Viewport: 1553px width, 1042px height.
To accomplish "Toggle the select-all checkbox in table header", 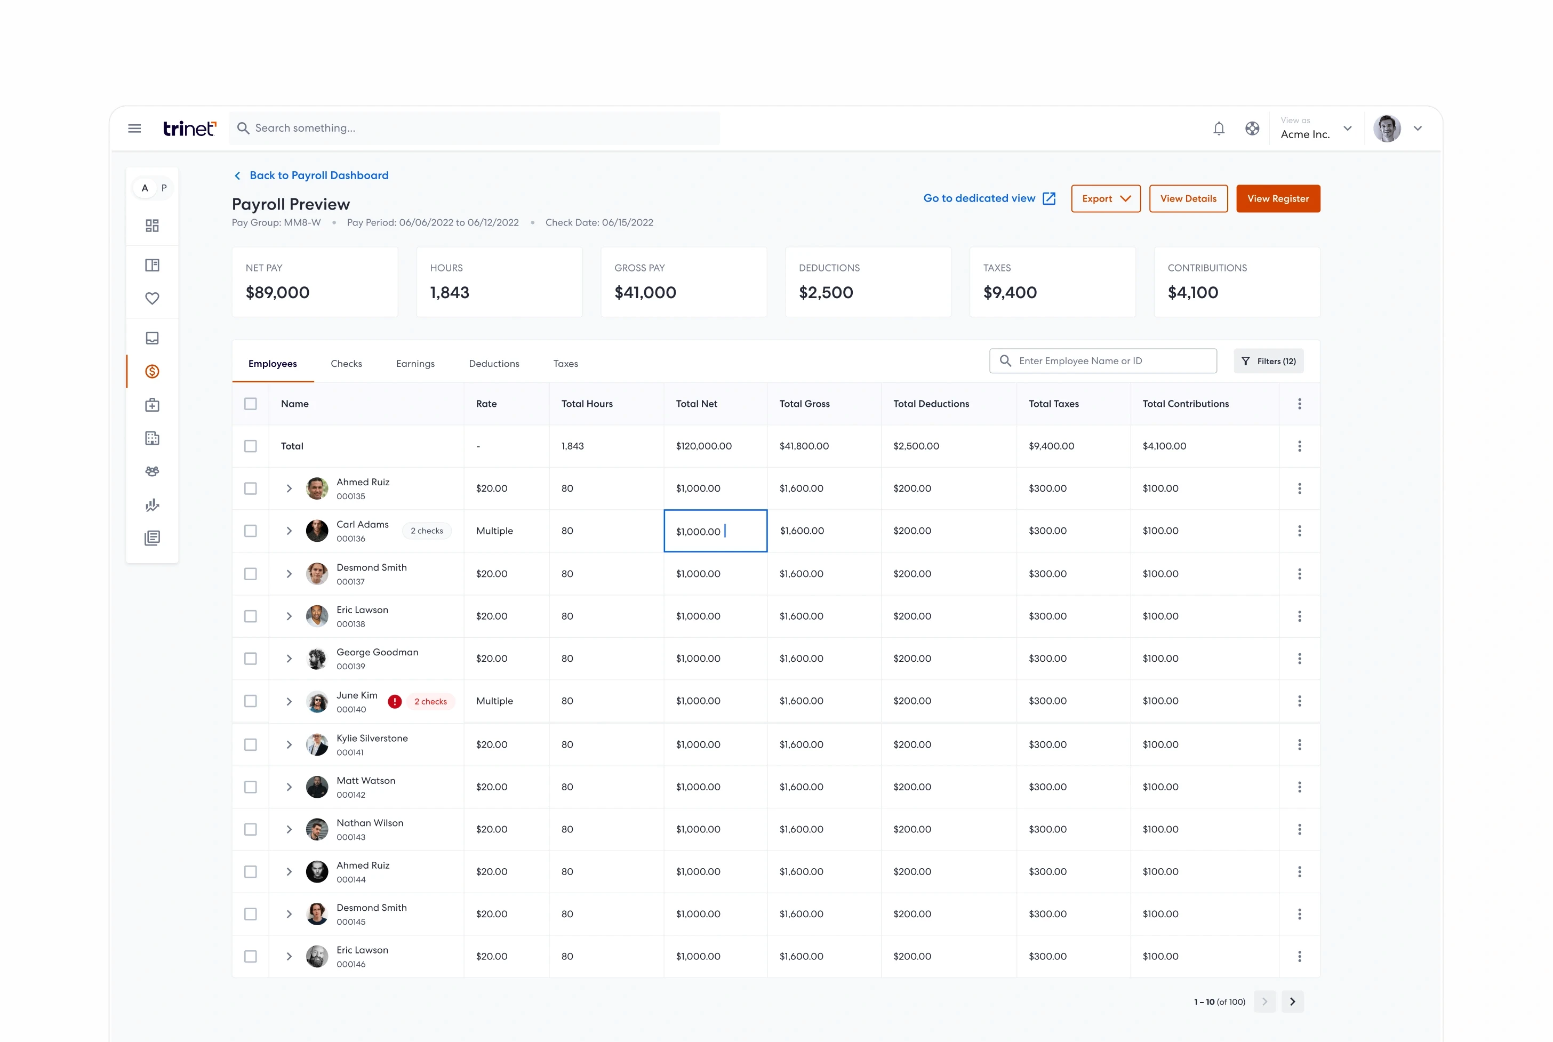I will 251,404.
